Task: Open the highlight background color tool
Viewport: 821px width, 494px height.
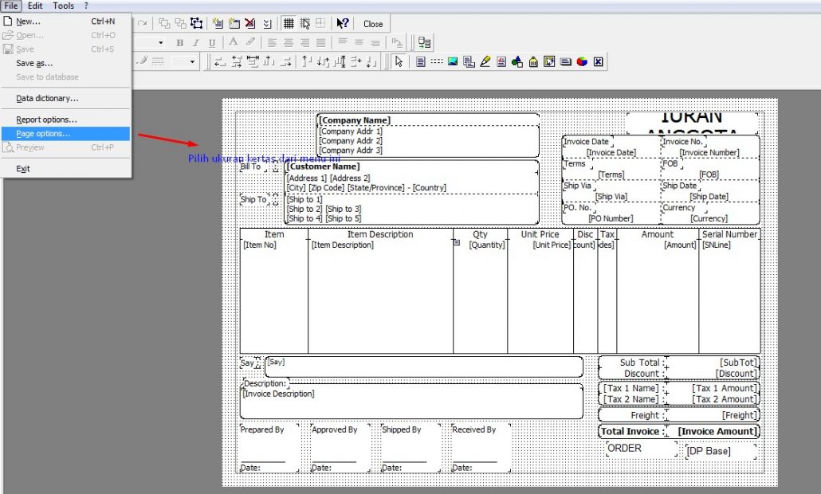Action: 251,42
